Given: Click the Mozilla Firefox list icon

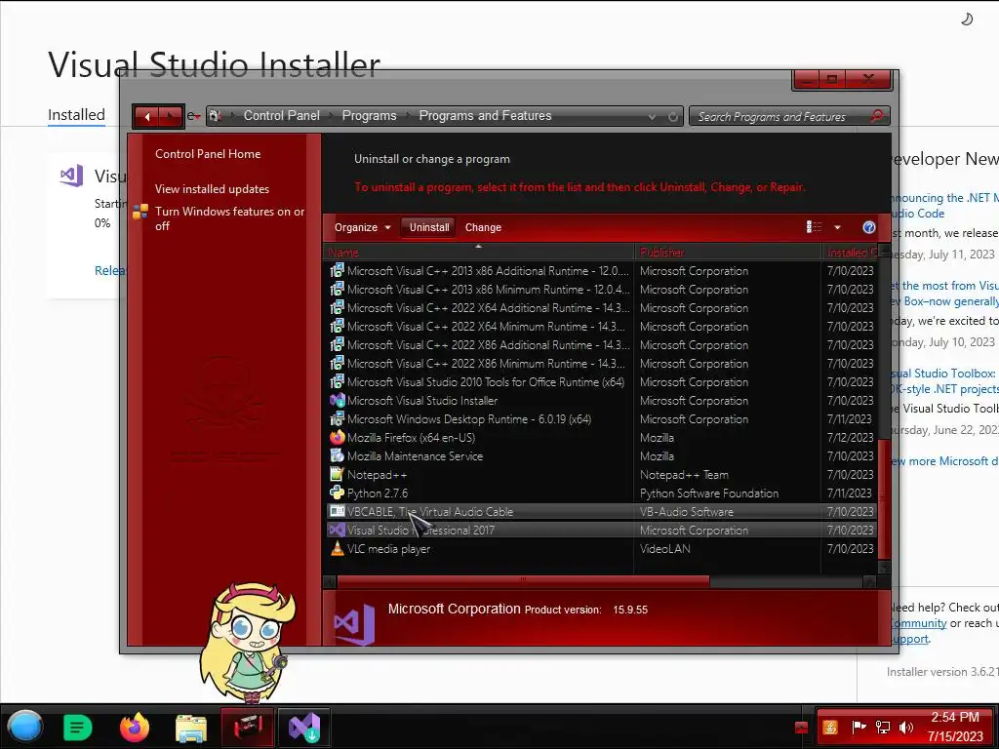Looking at the screenshot, I should (x=337, y=437).
